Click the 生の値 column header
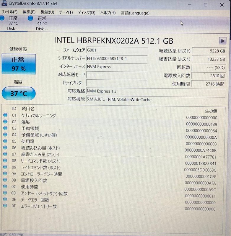This screenshot has width=231, height=236. click(x=211, y=111)
